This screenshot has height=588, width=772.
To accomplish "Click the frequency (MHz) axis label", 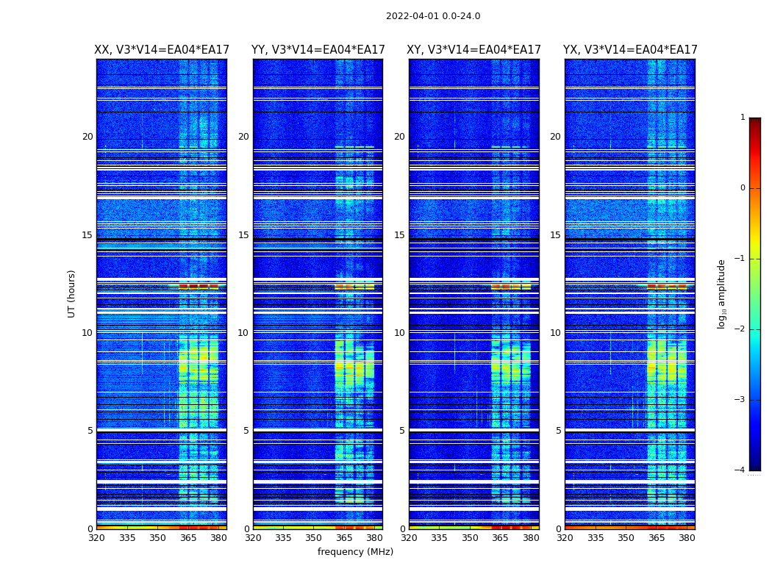I will tap(355, 551).
